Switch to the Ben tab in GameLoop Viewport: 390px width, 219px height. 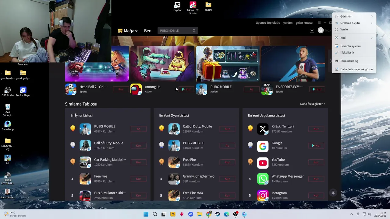click(x=148, y=31)
